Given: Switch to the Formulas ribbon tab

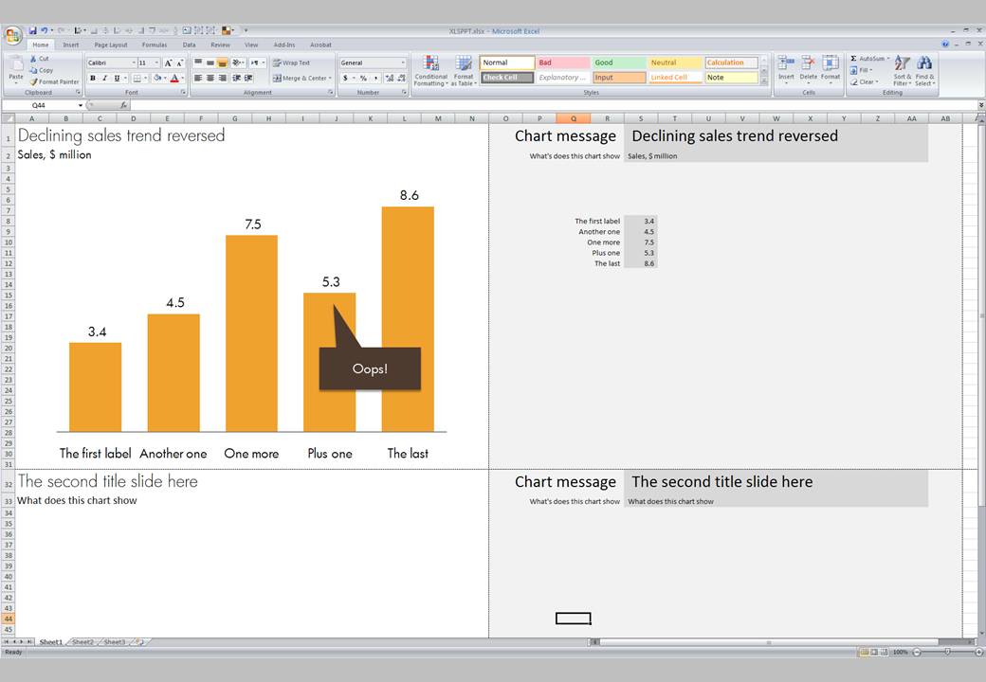Looking at the screenshot, I should (x=154, y=45).
